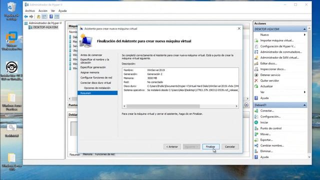Select DESKTOP-H2A1ISM in the tree
The width and height of the screenshot is (320, 180).
click(45, 27)
